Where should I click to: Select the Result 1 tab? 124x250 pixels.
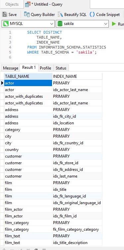click(29, 67)
